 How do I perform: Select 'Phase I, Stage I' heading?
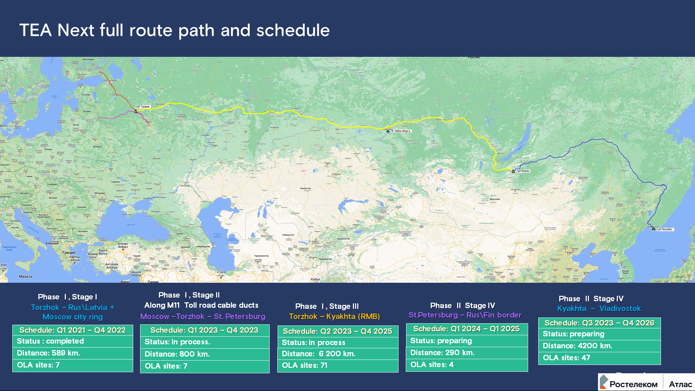coord(68,297)
